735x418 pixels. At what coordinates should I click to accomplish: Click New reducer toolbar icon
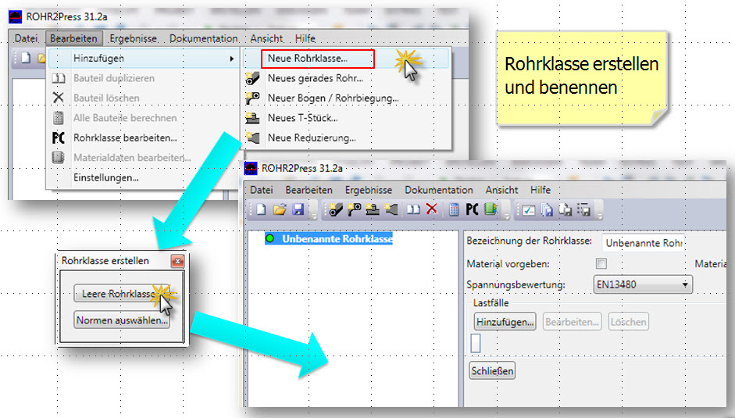[x=391, y=209]
